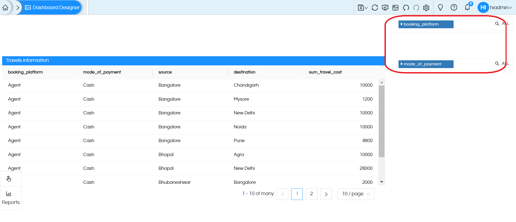Select the Agra destination cell
This screenshot has height=222, width=516.
click(239, 155)
